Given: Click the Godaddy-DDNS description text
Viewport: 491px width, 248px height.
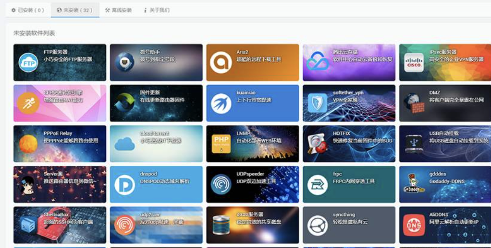Looking at the screenshot, I should tap(447, 181).
